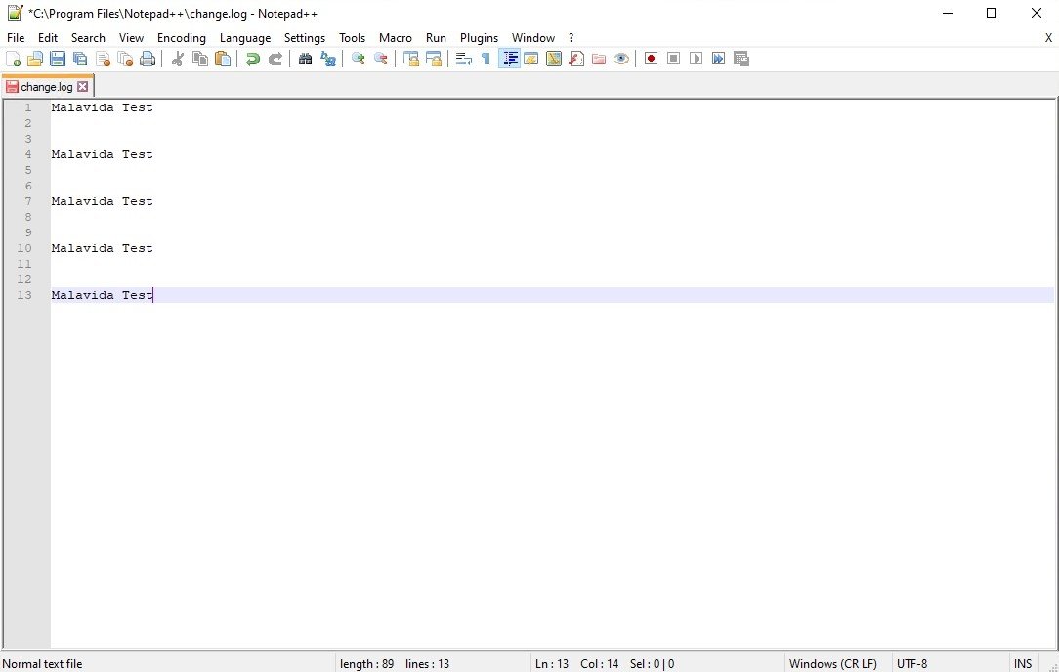Viewport: 1059px width, 672px height.
Task: Play the recorded macro
Action: pyautogui.click(x=696, y=59)
